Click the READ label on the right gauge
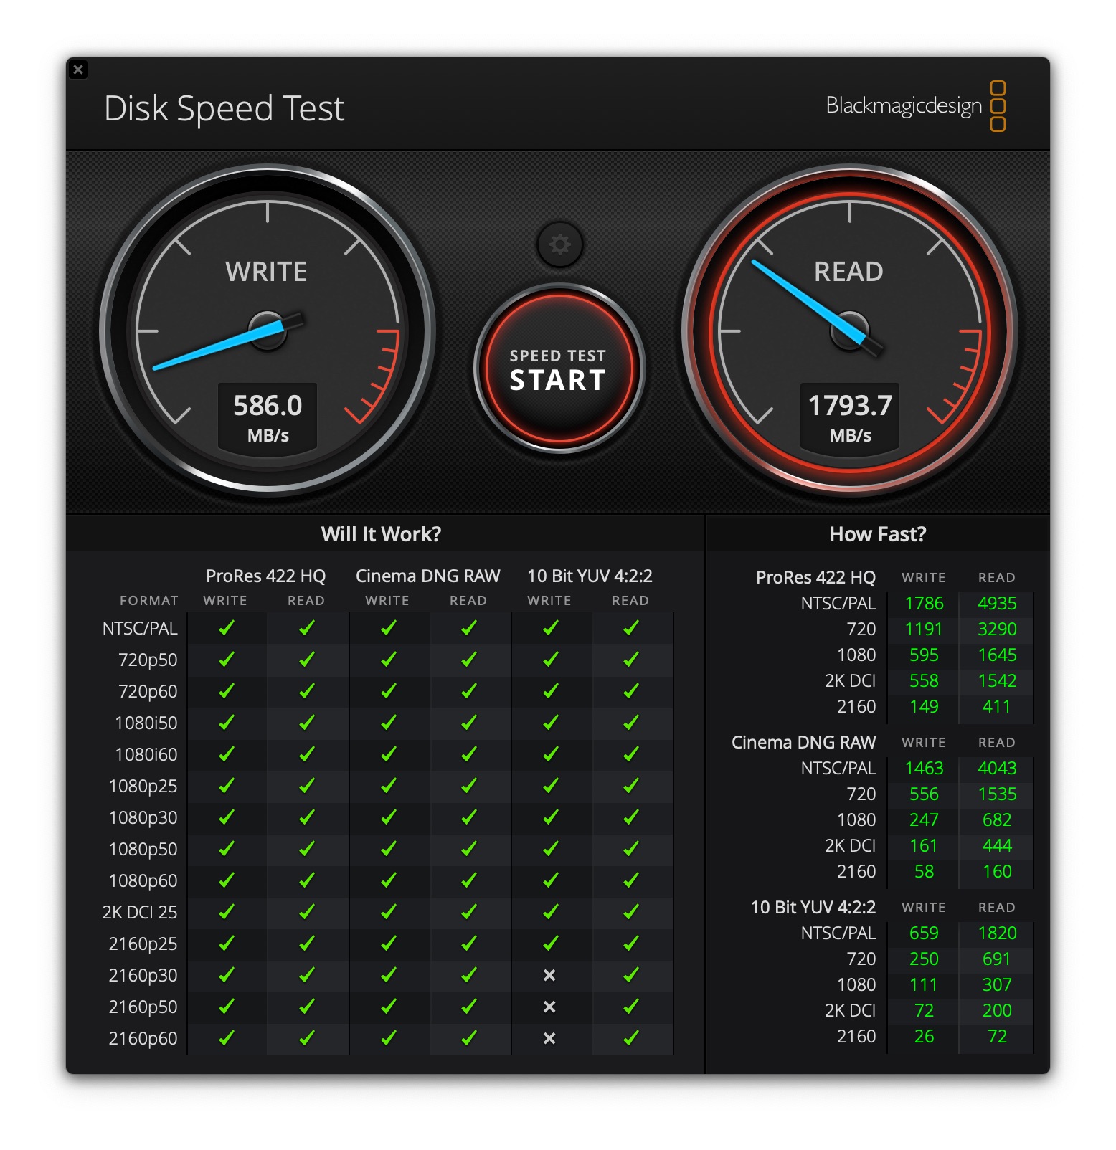 pos(848,272)
